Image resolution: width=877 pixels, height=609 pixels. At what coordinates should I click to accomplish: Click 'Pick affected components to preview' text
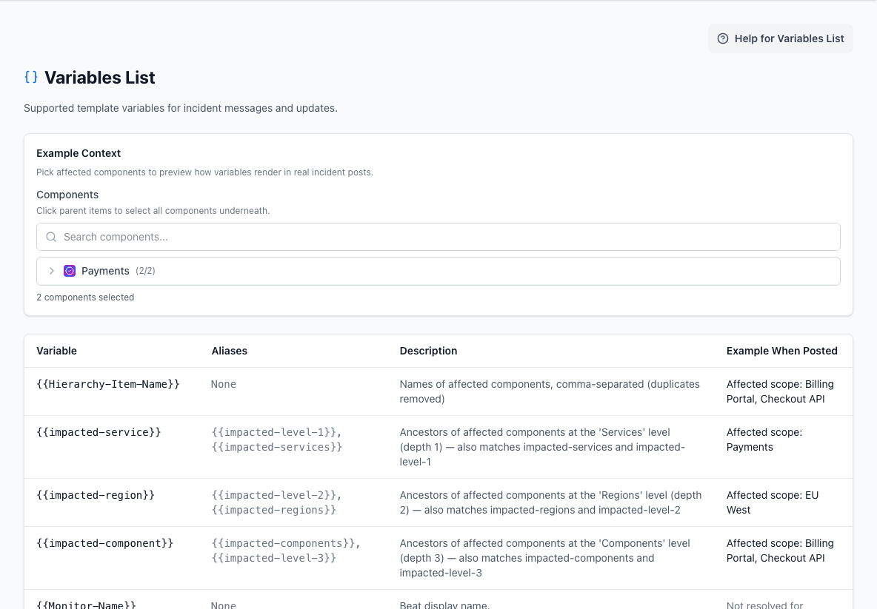(204, 172)
